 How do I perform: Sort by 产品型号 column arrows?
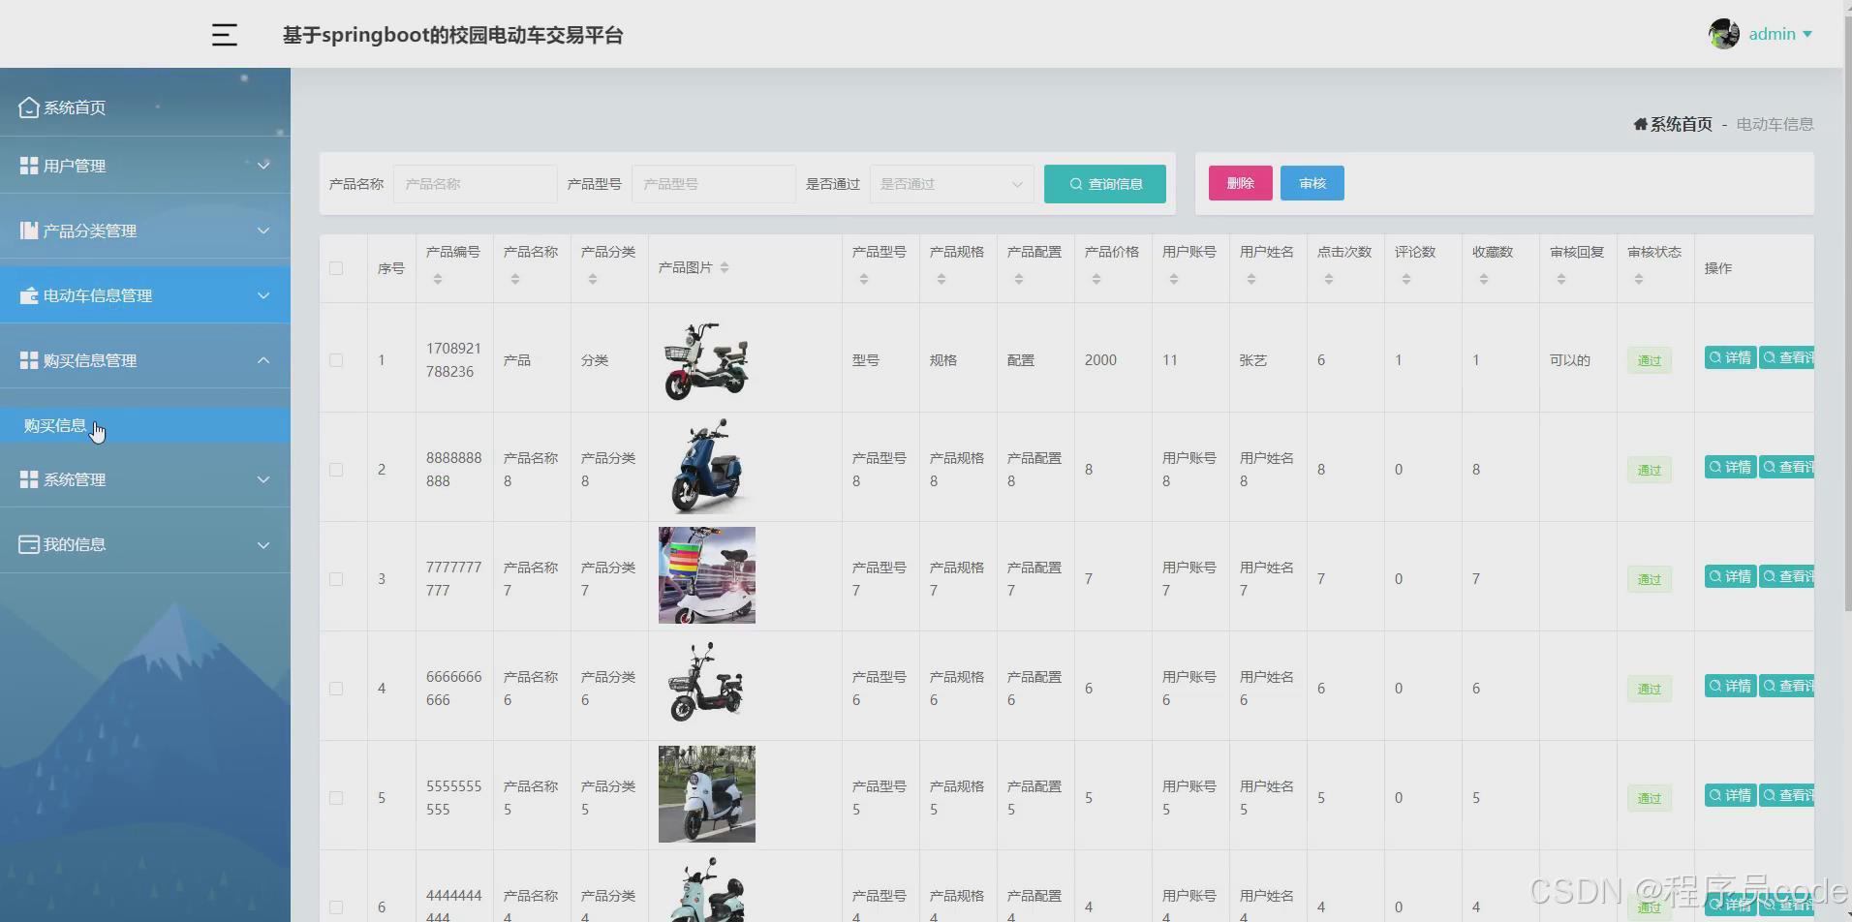point(864,280)
